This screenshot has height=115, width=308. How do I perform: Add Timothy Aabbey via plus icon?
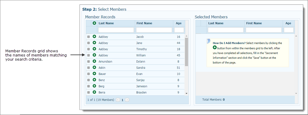tap(94, 49)
